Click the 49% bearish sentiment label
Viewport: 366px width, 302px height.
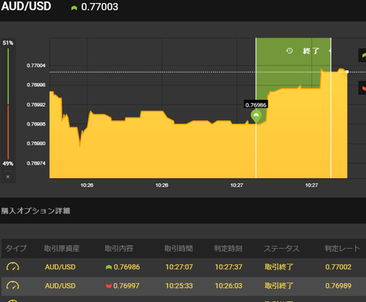click(8, 163)
